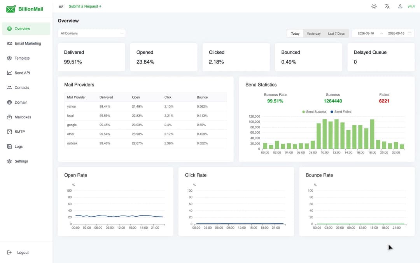The width and height of the screenshot is (420, 263).
Task: Click the start date 2026-09-16 field
Action: point(366,33)
